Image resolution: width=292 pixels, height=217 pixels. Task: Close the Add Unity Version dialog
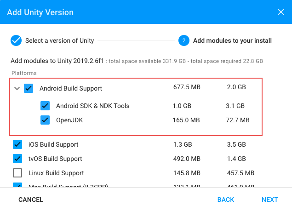click(x=281, y=12)
